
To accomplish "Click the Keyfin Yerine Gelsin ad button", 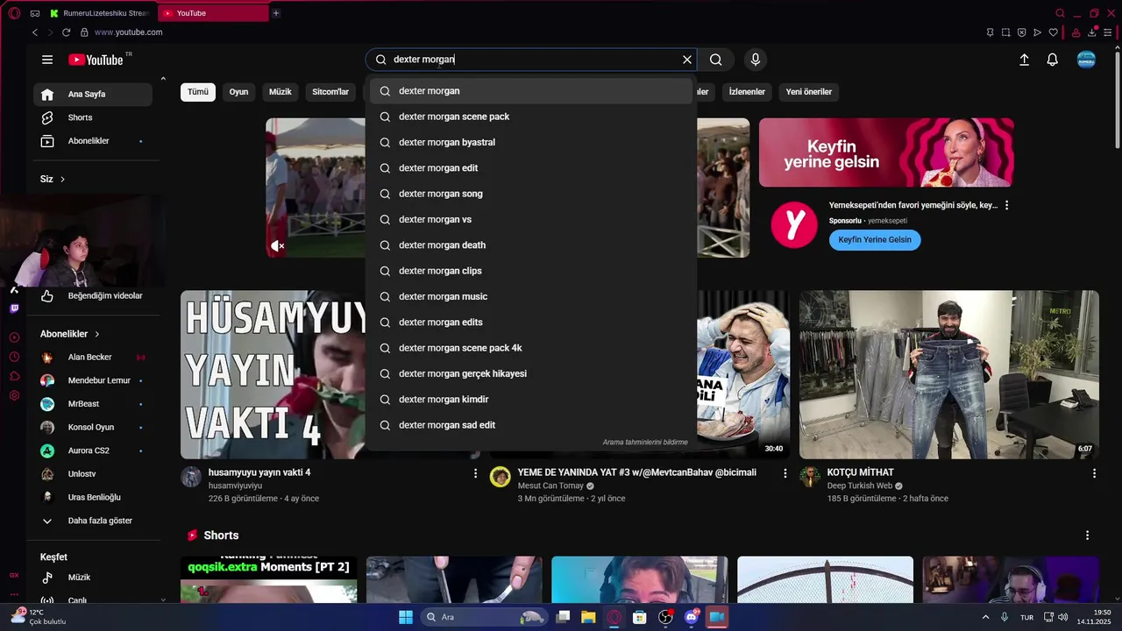I will click(x=875, y=240).
